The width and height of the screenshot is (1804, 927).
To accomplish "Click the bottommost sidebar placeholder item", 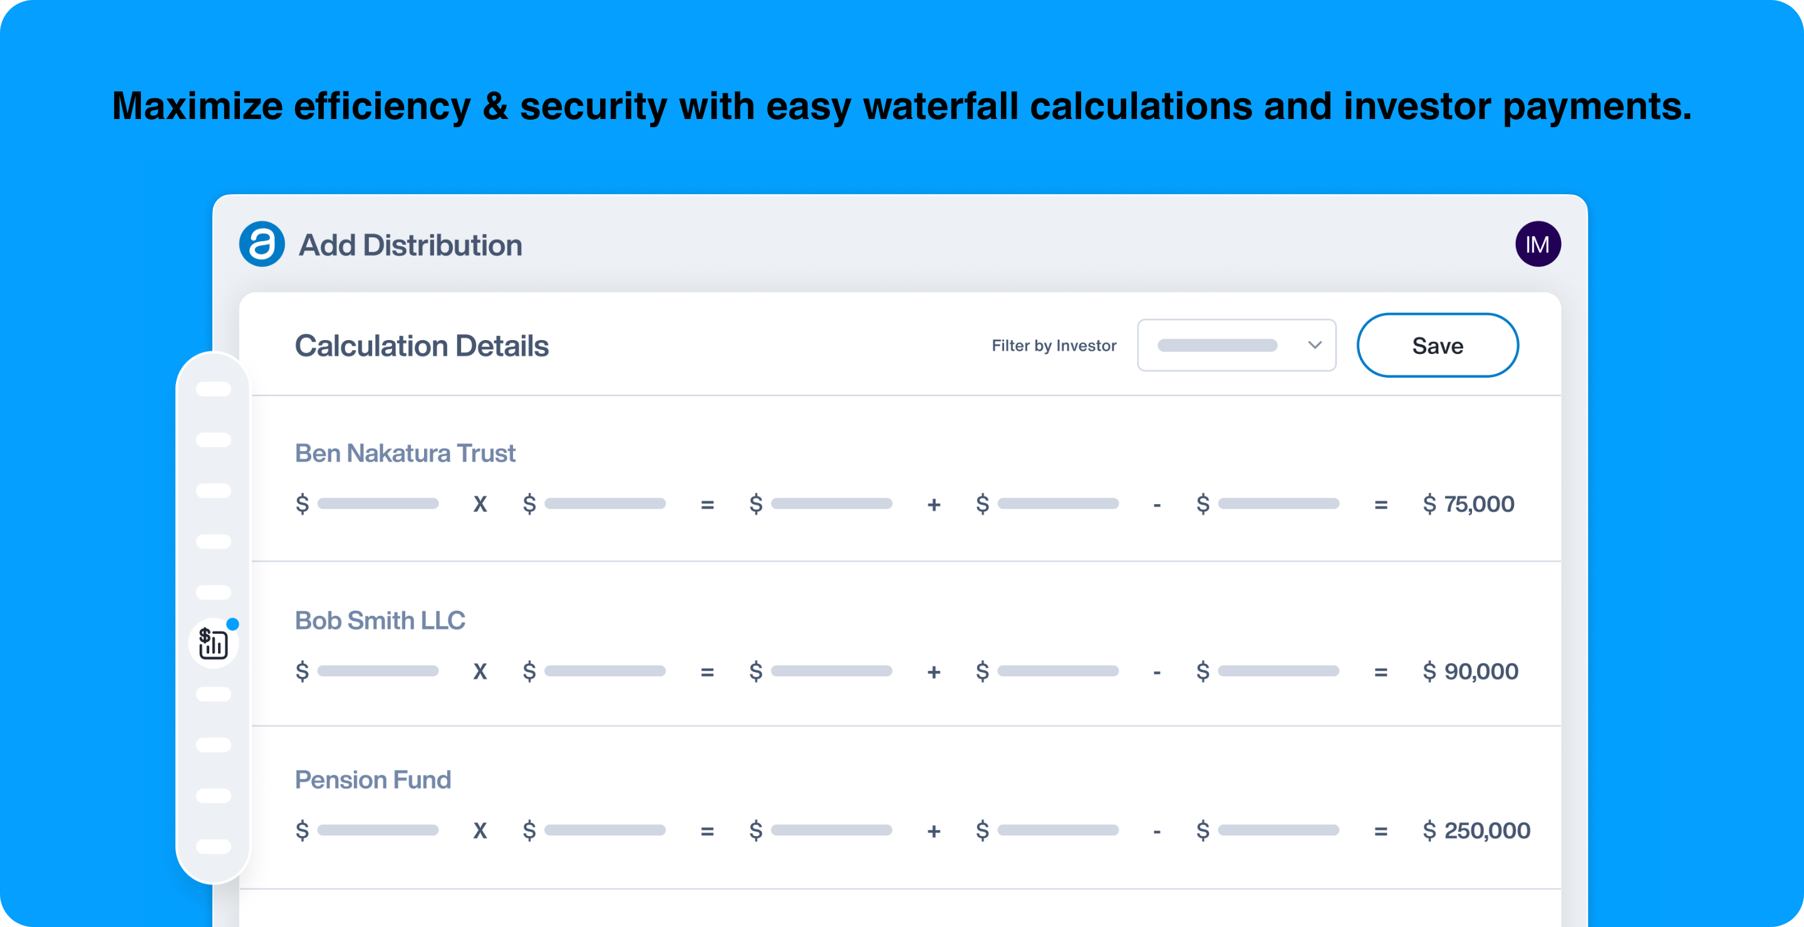I will pos(213,846).
